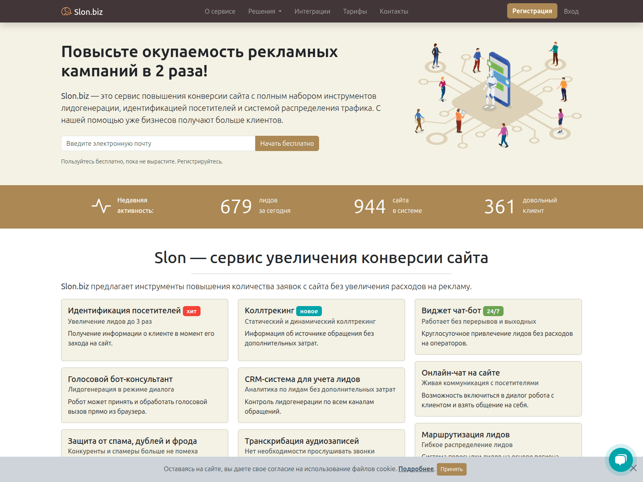The image size is (643, 482).
Task: Click the green "новое" badge
Action: pos(309,310)
